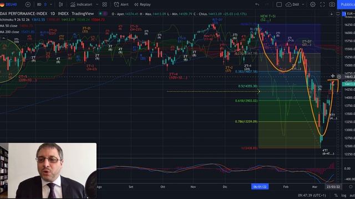Toggle log scale mode
Image resolution: width=355 pixels, height=199 pixels.
[x=344, y=195]
